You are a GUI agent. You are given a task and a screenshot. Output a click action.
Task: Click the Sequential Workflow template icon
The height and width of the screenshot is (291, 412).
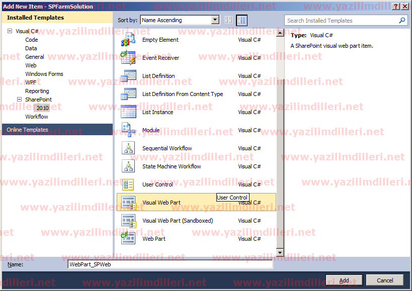coord(128,148)
